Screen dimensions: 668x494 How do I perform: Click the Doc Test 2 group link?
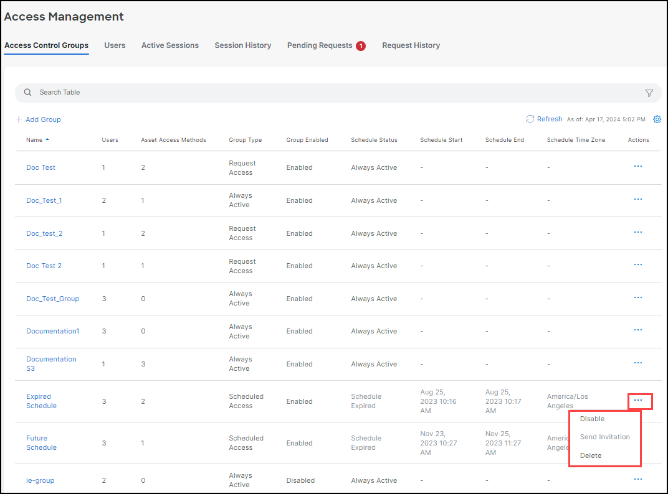[44, 266]
